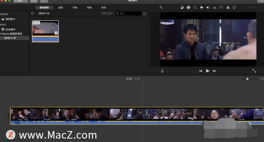Image resolution: width=264 pixels, height=142 pixels.
Task: Select 所有事件 in the library
Action: pos(10,30)
